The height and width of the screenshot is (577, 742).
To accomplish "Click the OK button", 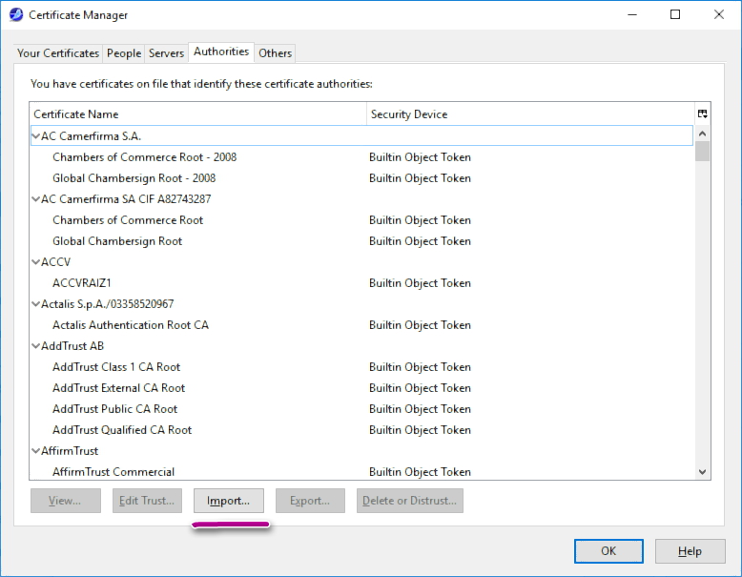I will [x=608, y=551].
